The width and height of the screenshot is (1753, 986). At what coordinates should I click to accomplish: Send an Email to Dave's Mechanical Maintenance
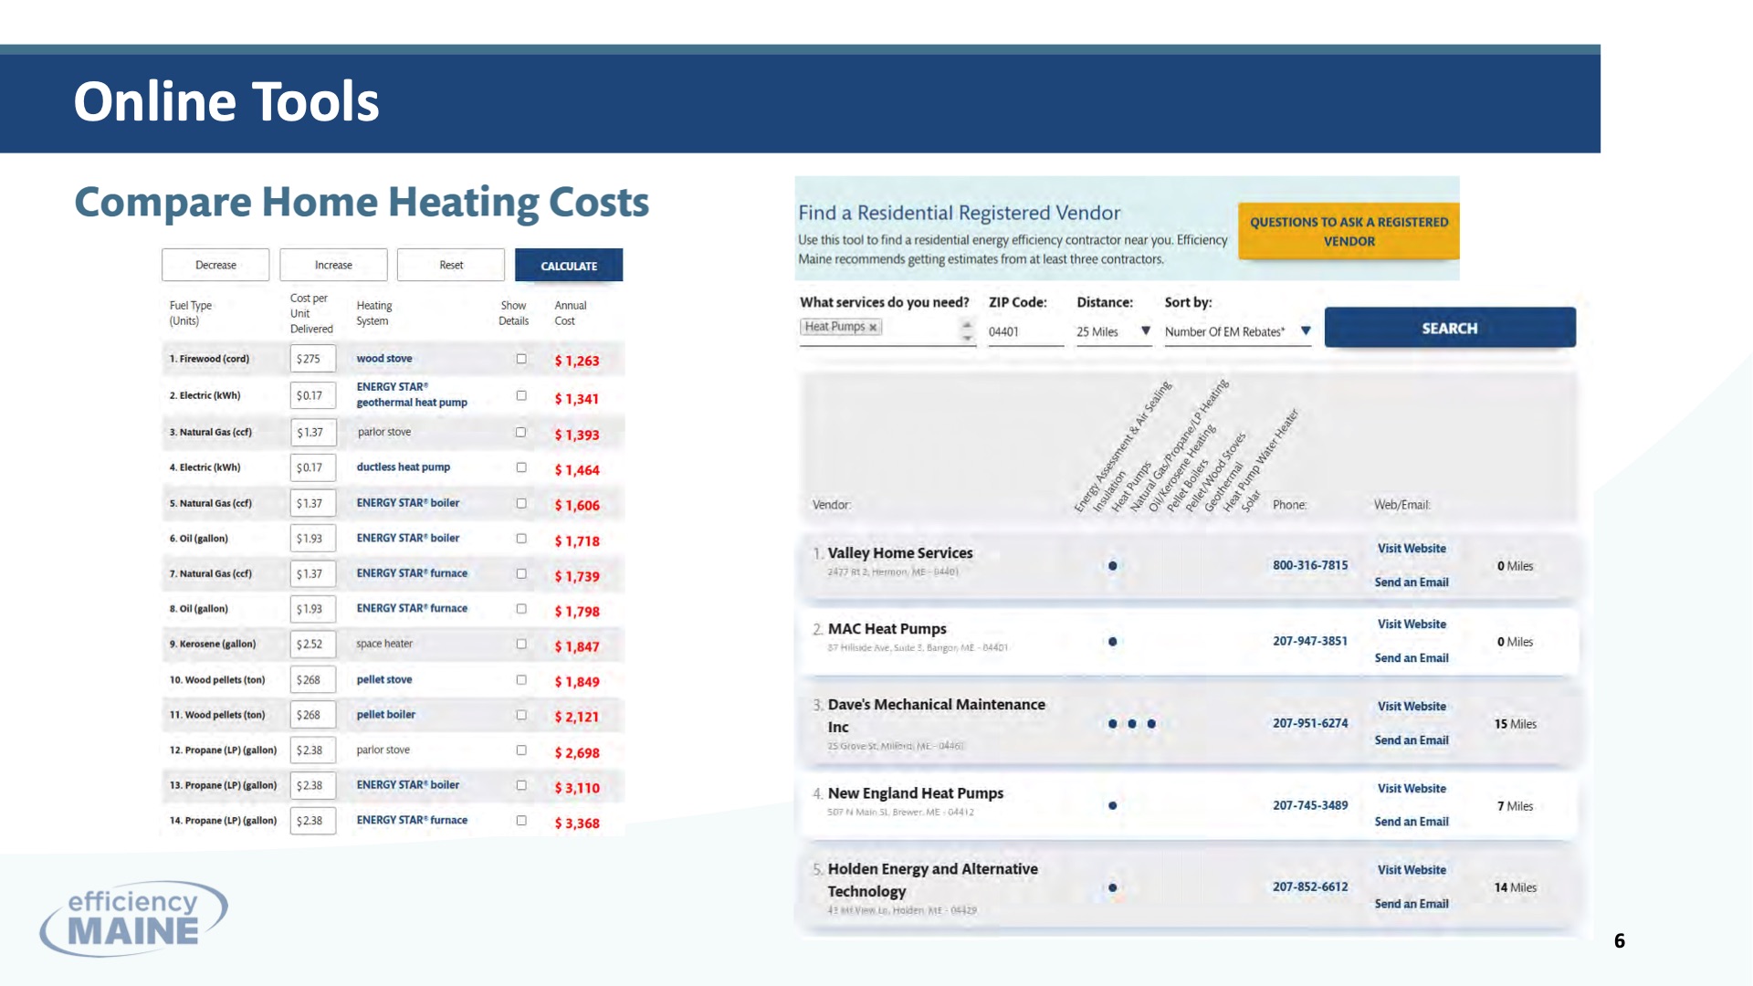(1412, 740)
